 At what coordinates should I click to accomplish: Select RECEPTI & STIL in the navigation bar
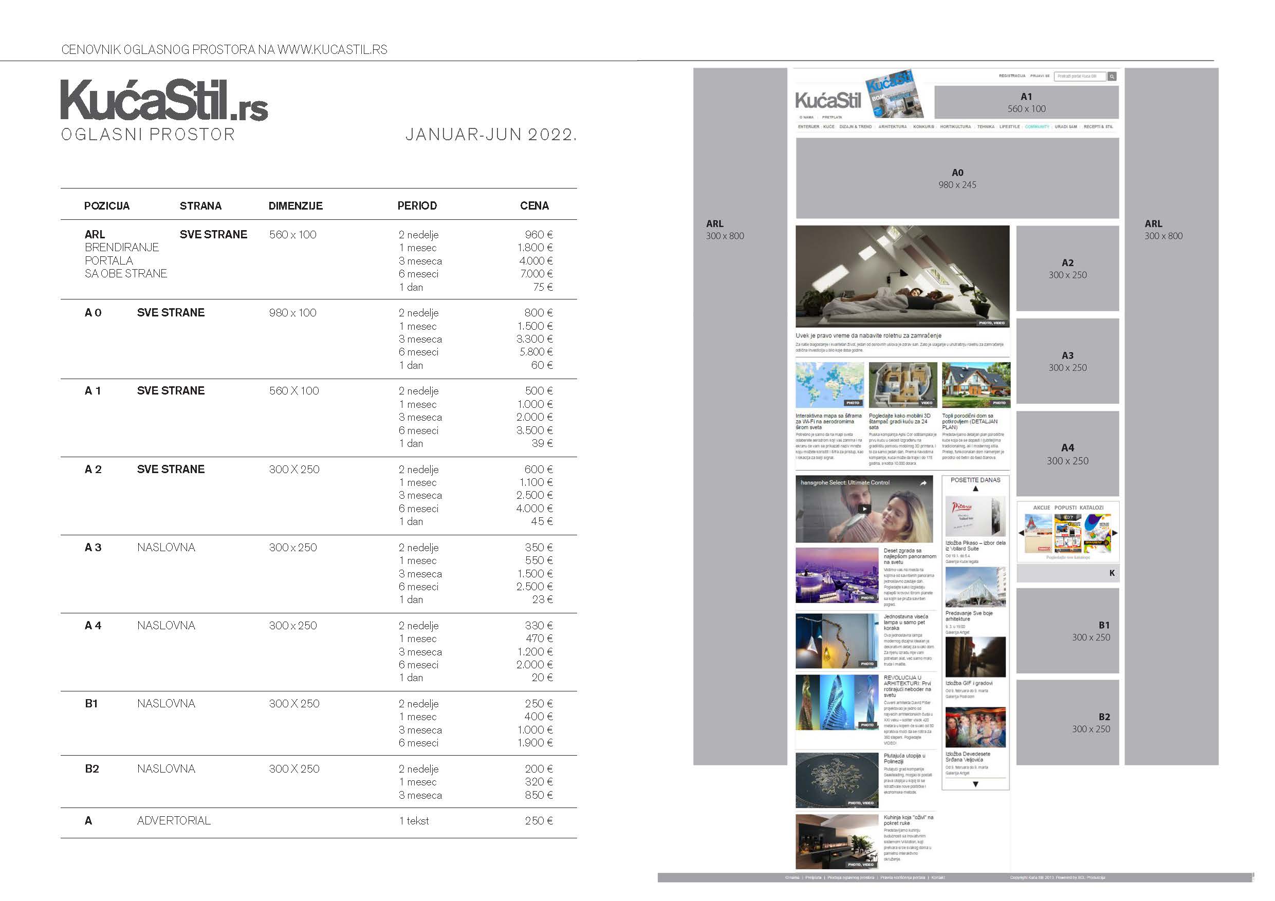pyautogui.click(x=1098, y=127)
